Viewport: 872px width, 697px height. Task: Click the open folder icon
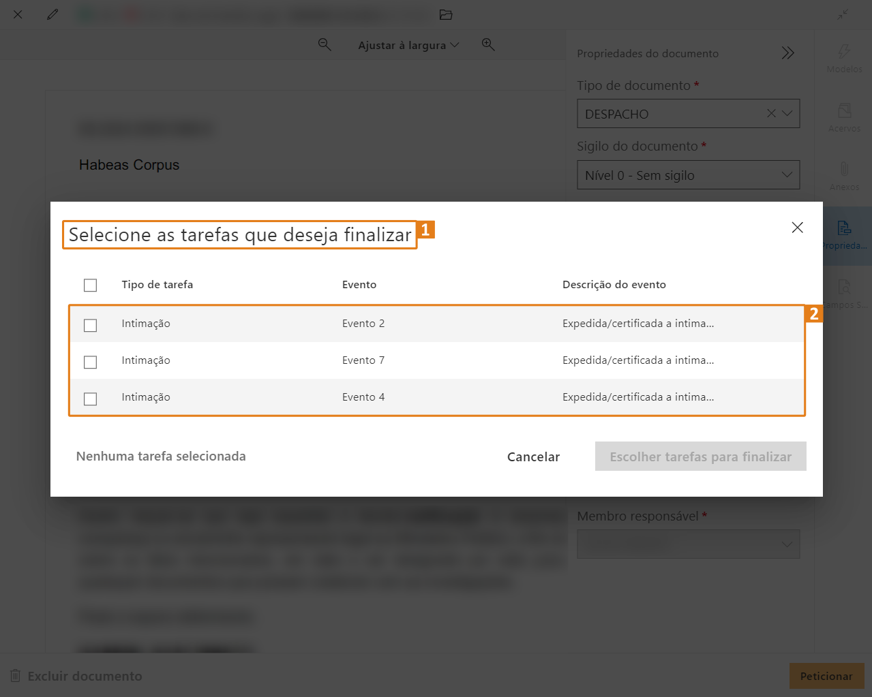(446, 14)
